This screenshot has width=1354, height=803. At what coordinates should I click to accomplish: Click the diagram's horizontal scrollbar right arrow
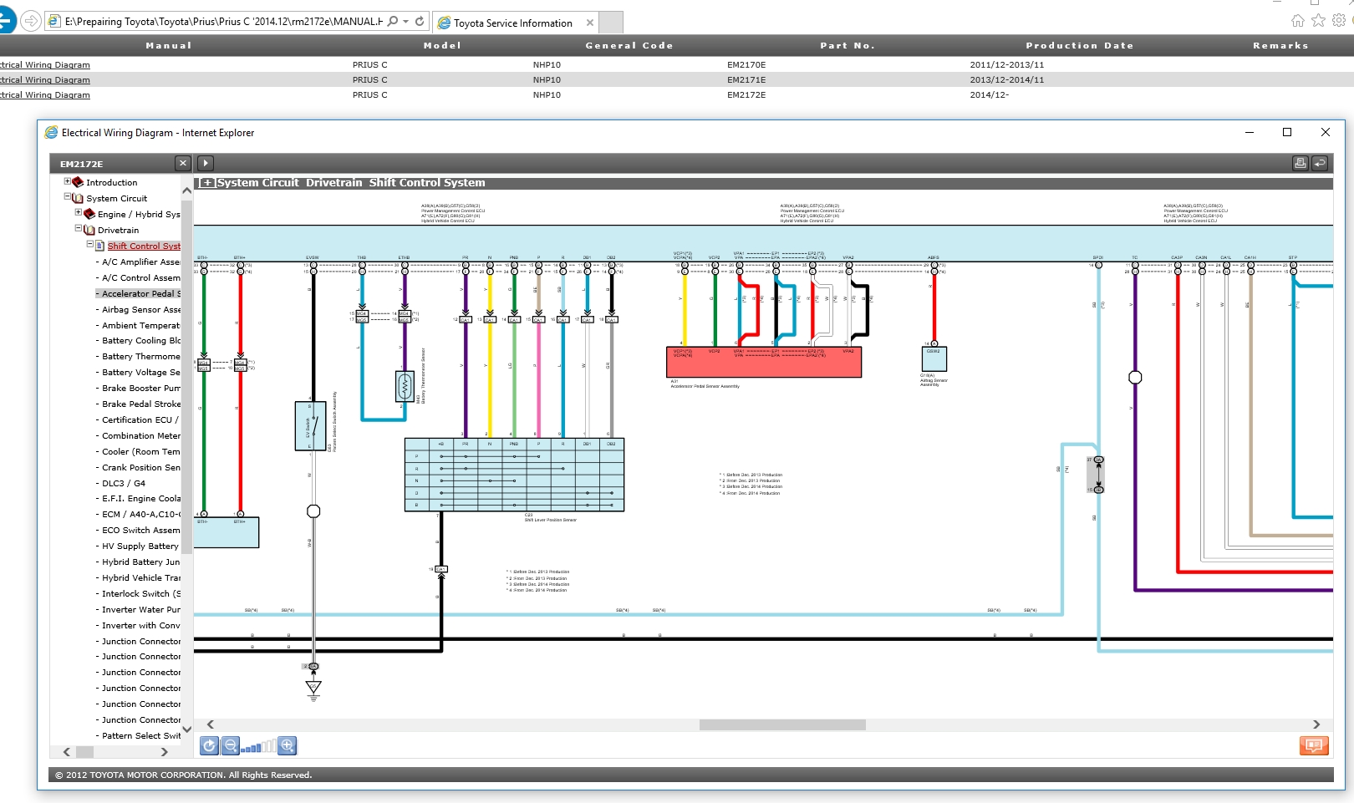tap(1316, 724)
